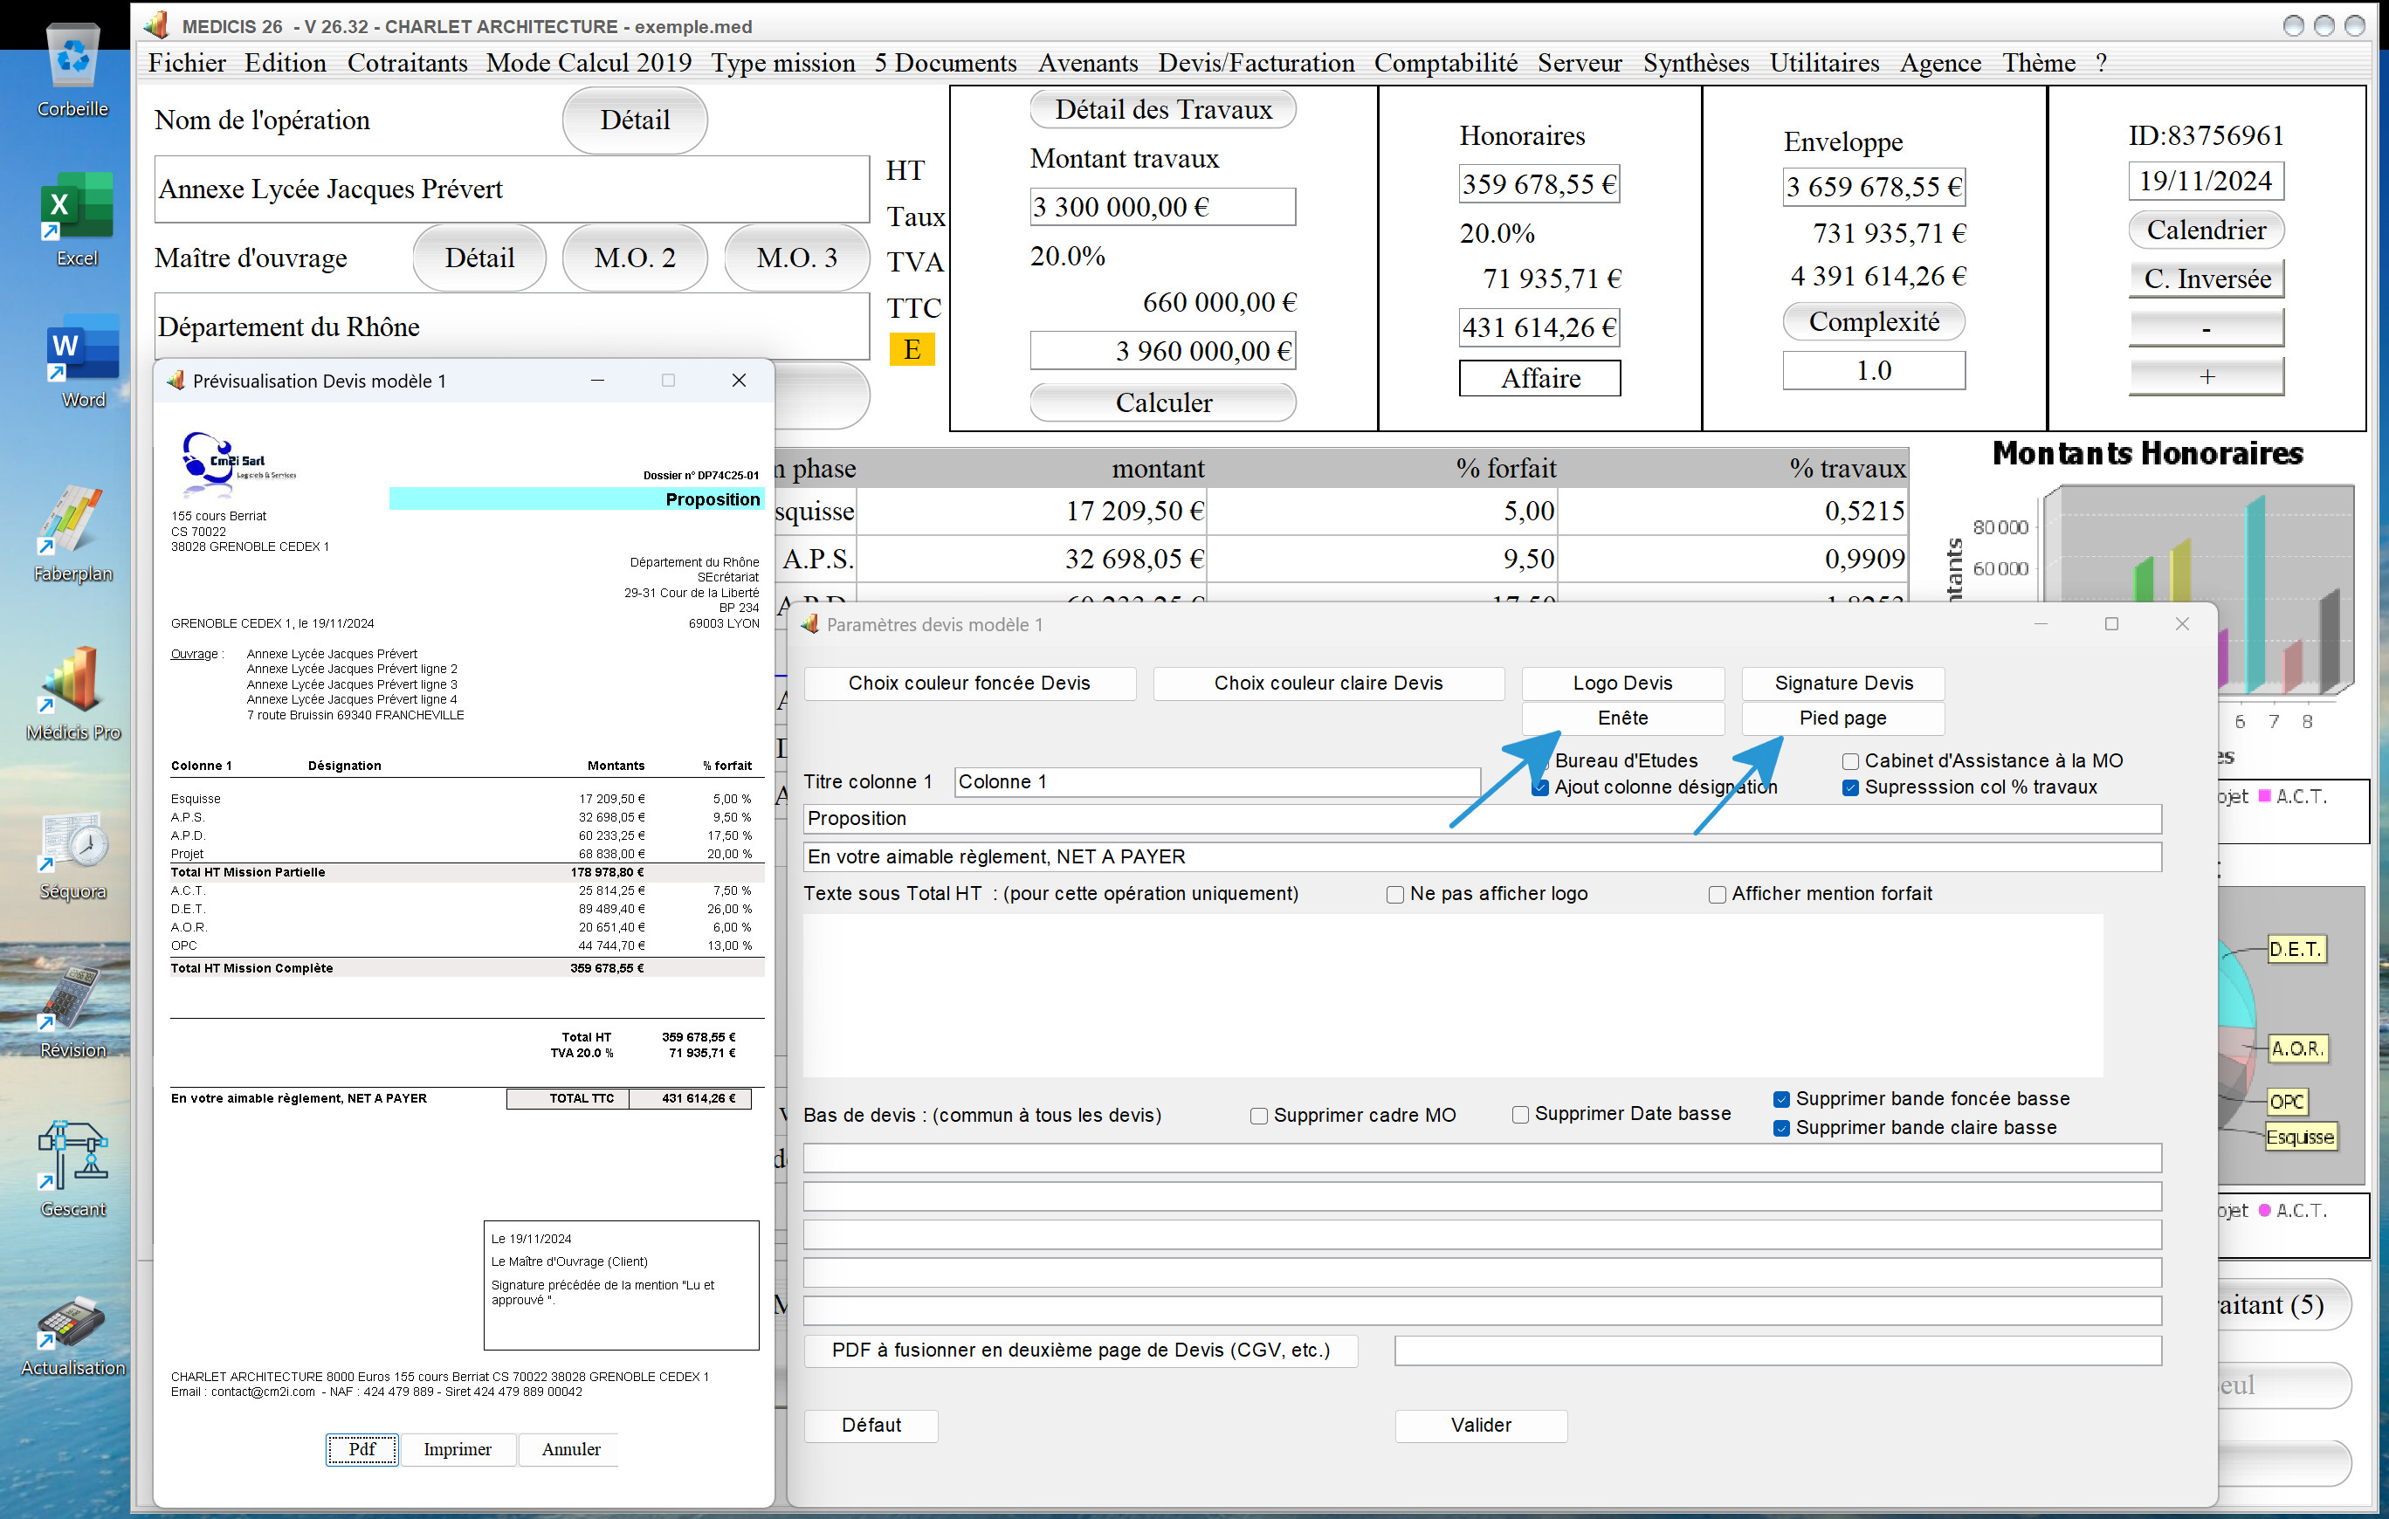Click Prévisualisation Devis window title icon
This screenshot has width=2389, height=1519.
coord(176,381)
